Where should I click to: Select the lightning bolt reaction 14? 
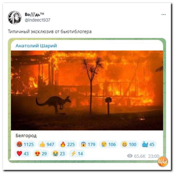coord(77,154)
